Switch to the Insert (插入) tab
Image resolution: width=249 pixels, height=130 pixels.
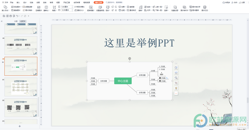click(x=18, y=2)
